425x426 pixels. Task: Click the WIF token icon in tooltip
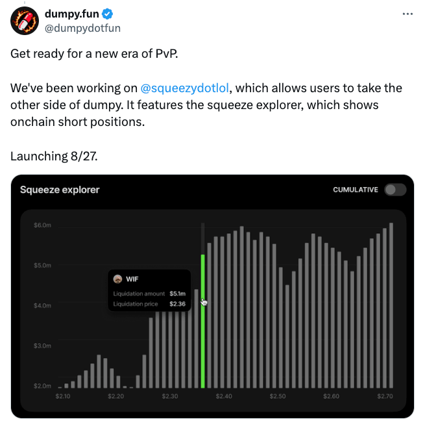[x=118, y=279]
